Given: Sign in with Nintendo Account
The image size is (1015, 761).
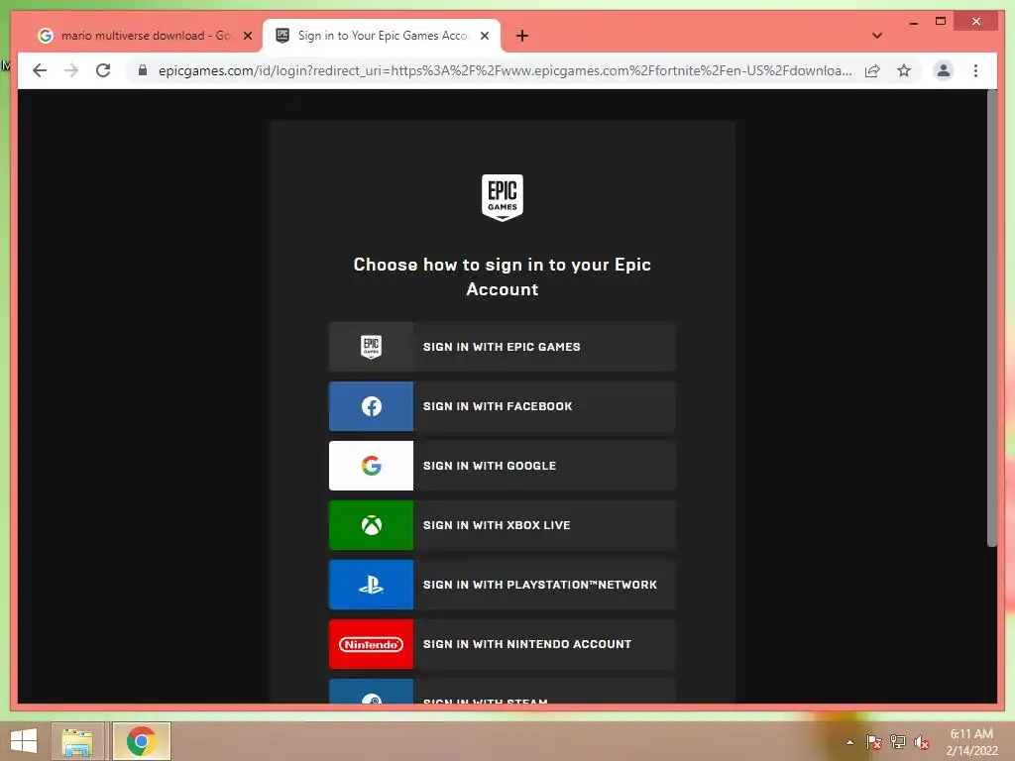Looking at the screenshot, I should pos(503,644).
